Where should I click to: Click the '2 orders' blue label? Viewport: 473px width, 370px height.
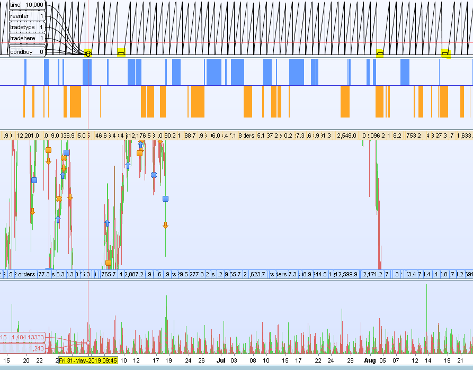click(24, 274)
